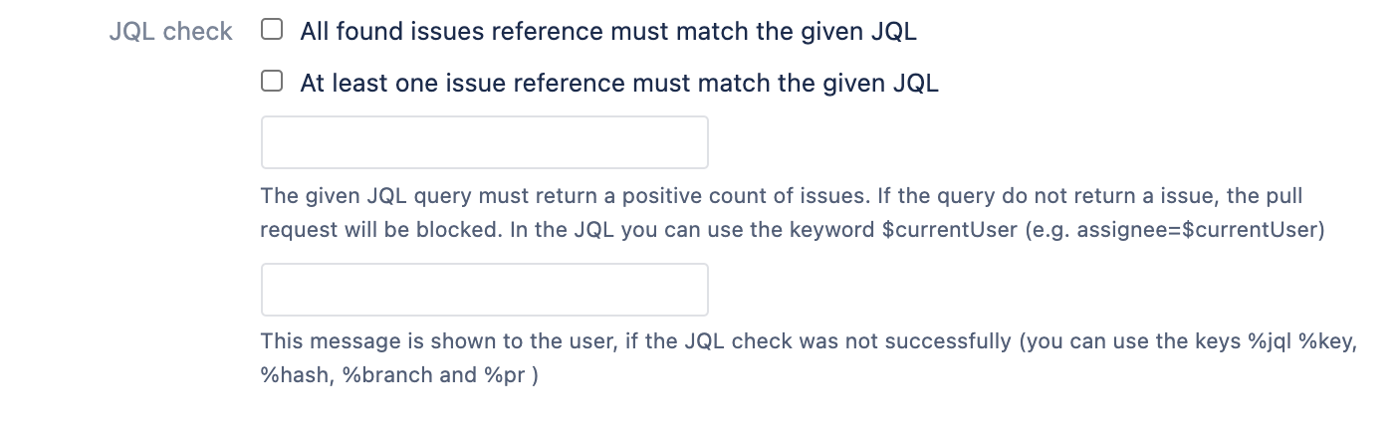The image size is (1398, 432).
Task: Focus the JQL query input field
Action: point(484,142)
